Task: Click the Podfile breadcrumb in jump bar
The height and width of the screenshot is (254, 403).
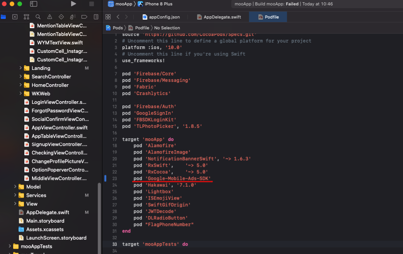Action: pos(139,28)
